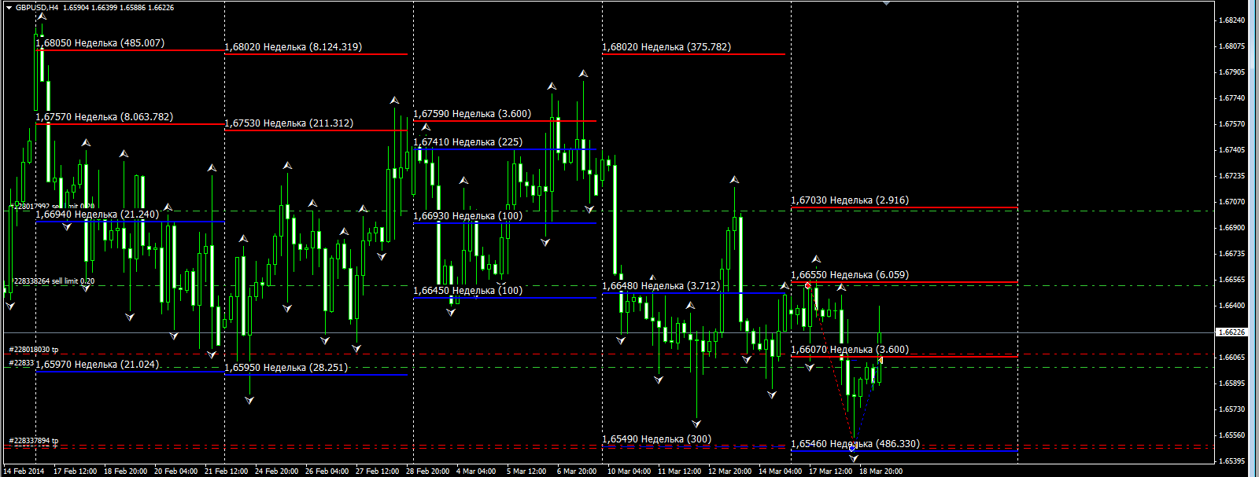
Task: Click price axis value 1.67405
Action: click(1231, 150)
